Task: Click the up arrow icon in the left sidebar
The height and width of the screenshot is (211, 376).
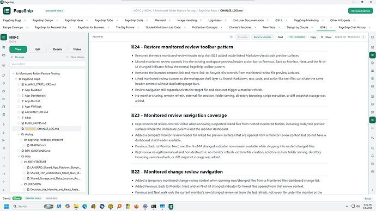Action: pyautogui.click(x=4, y=125)
